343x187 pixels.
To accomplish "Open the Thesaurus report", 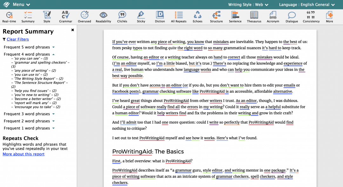I will 253,16.
